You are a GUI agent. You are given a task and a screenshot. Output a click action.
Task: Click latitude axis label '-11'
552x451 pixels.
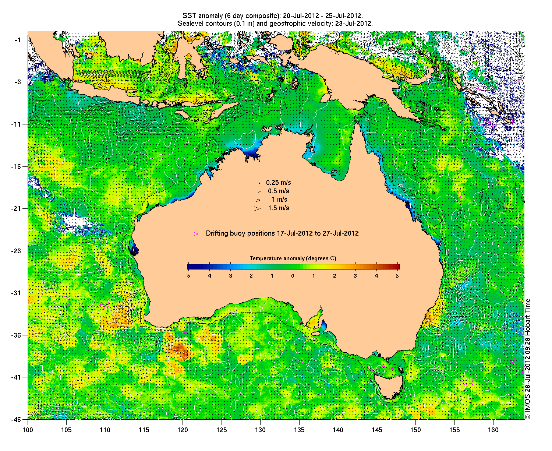coord(17,124)
